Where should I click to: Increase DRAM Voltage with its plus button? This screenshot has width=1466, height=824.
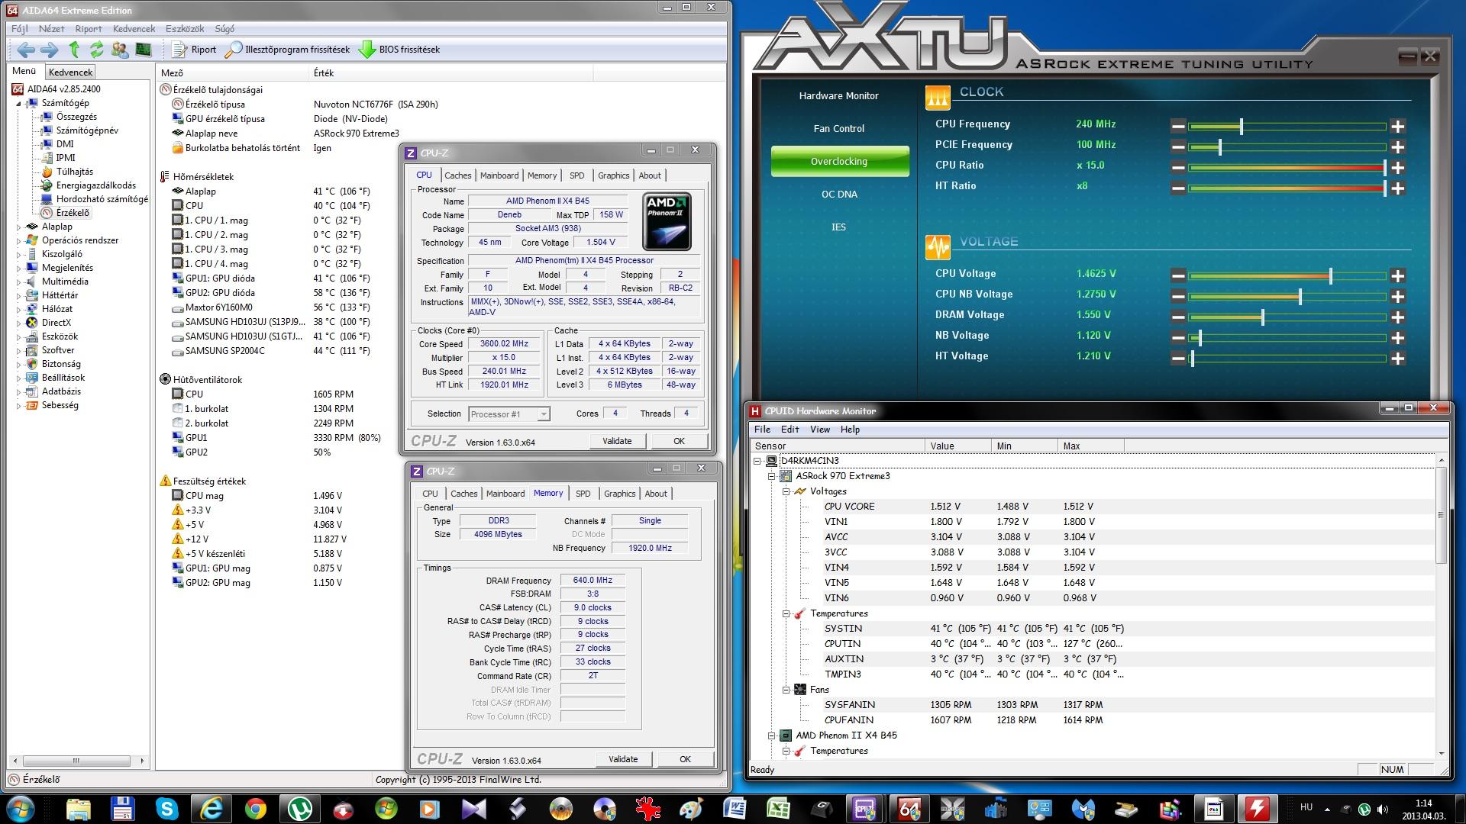click(1398, 317)
